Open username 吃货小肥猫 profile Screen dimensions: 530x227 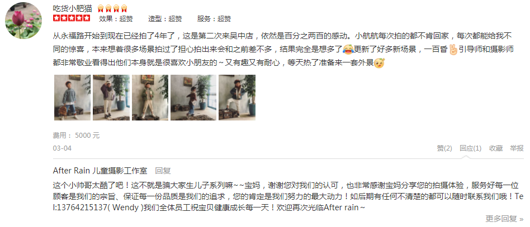pos(72,8)
